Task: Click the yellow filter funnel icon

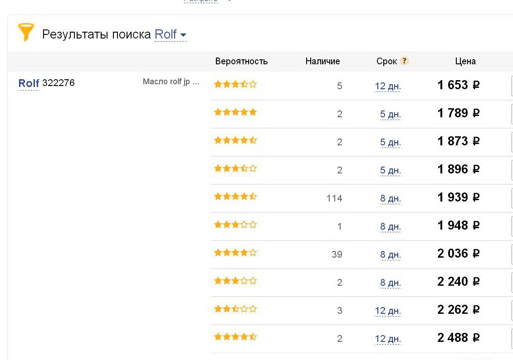Action: (x=26, y=32)
